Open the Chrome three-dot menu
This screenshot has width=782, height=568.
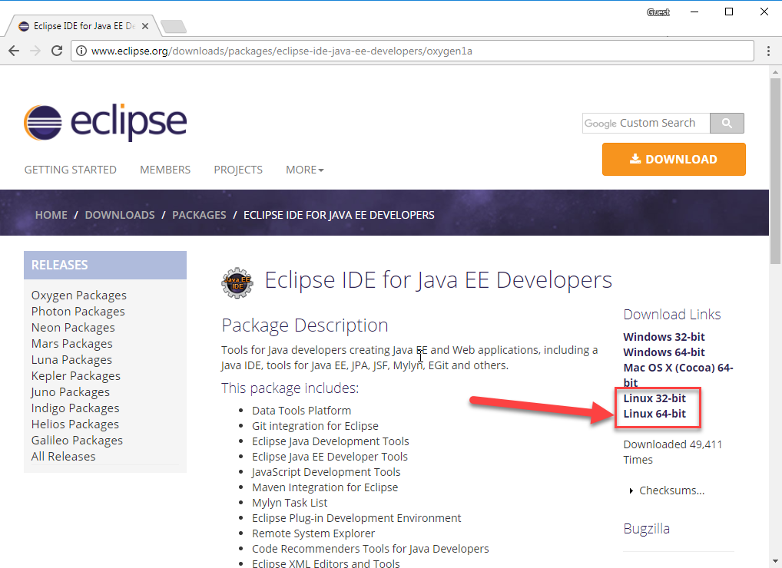[768, 51]
